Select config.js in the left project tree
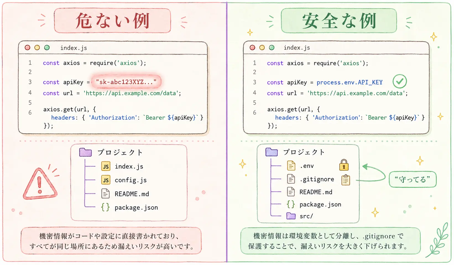The height and width of the screenshot is (265, 454). pos(131,180)
